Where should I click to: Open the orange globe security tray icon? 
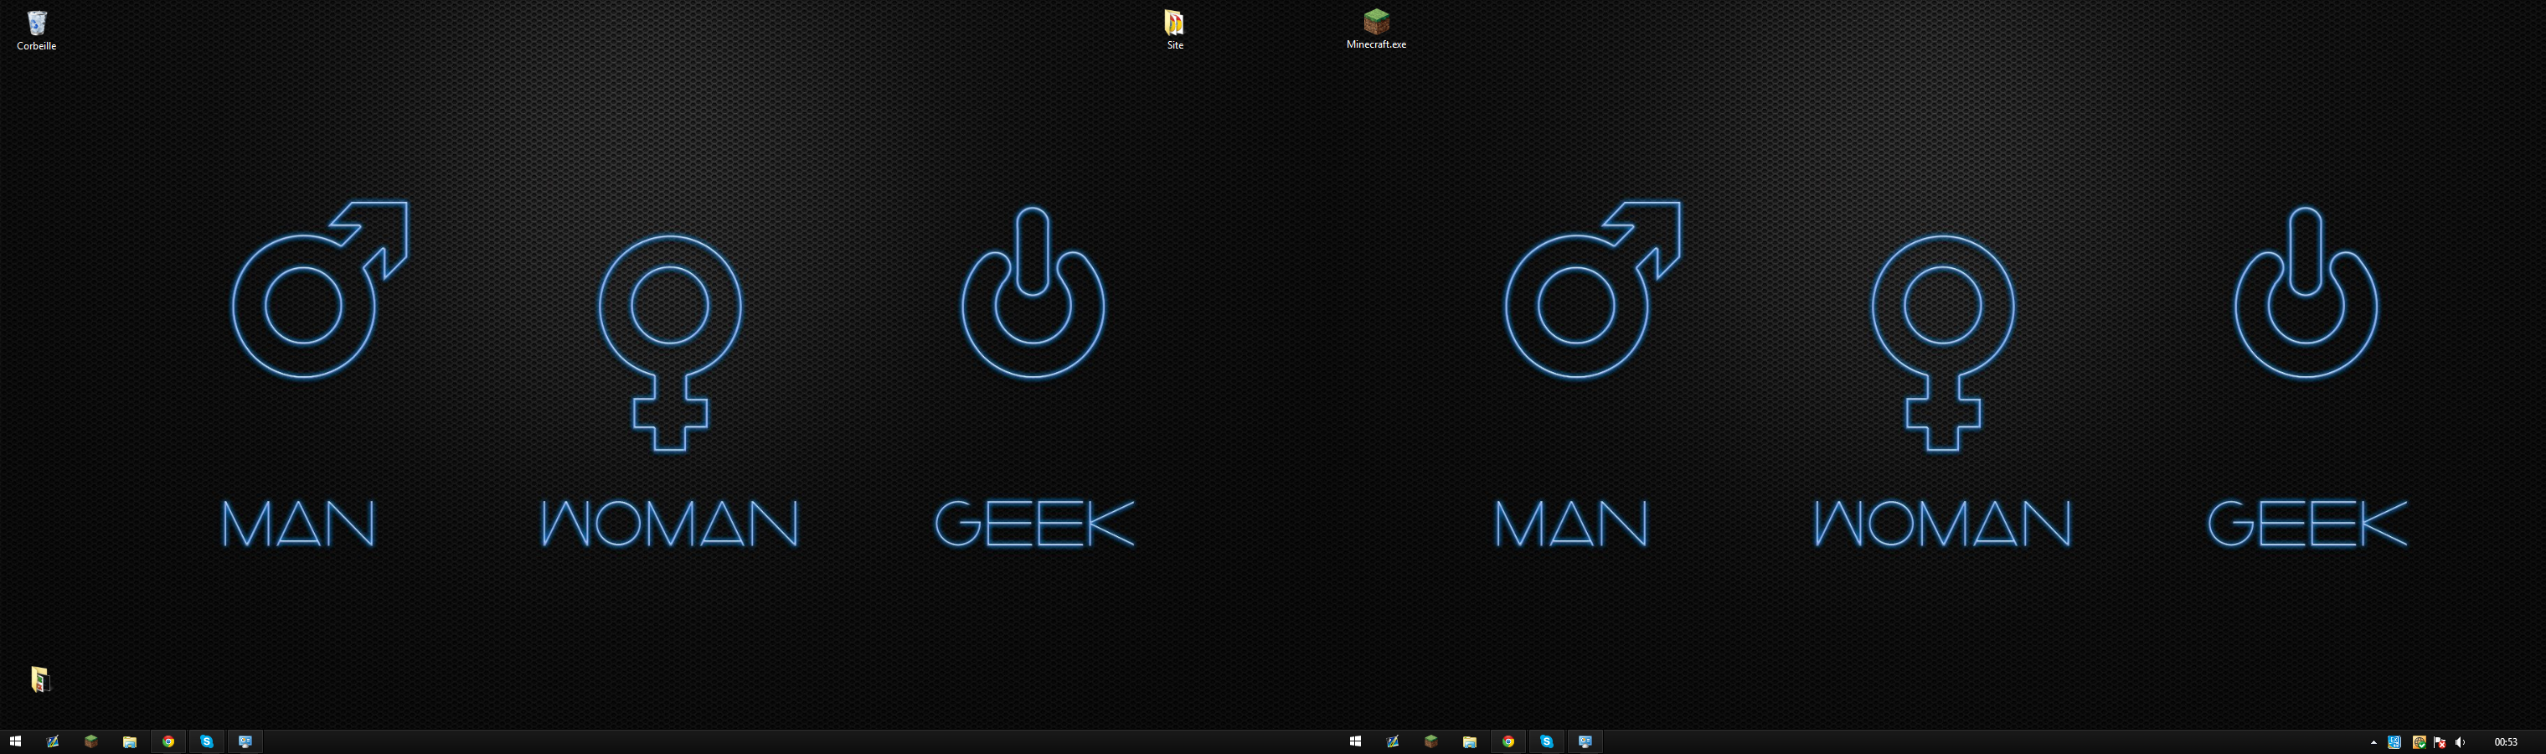tap(2418, 742)
